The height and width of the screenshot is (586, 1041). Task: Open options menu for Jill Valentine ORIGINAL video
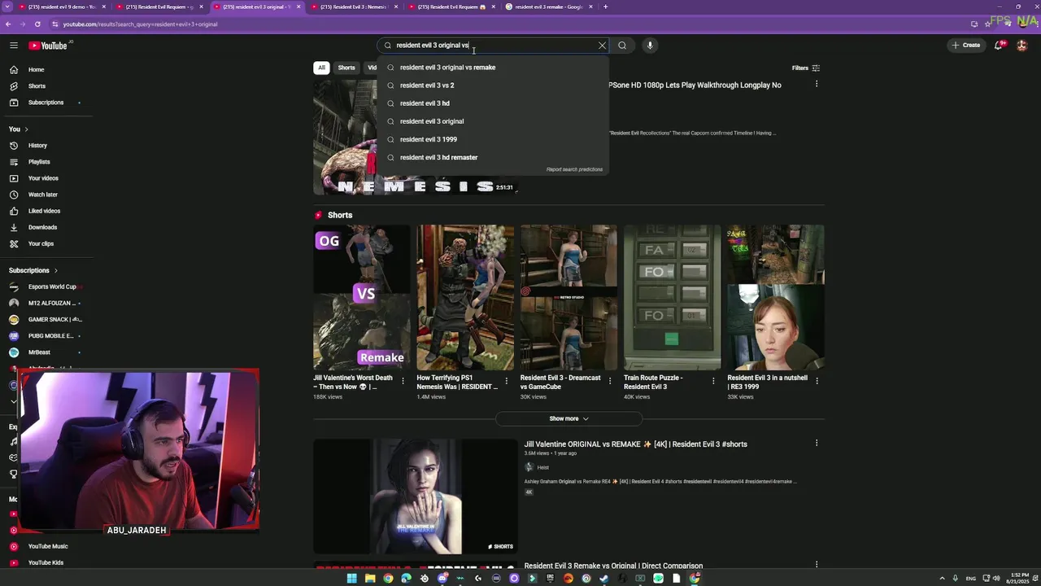(x=817, y=444)
